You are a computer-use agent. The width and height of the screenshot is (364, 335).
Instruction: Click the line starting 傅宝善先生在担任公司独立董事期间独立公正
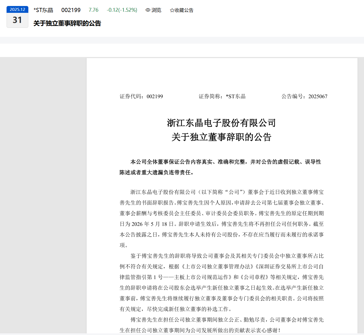227,320
